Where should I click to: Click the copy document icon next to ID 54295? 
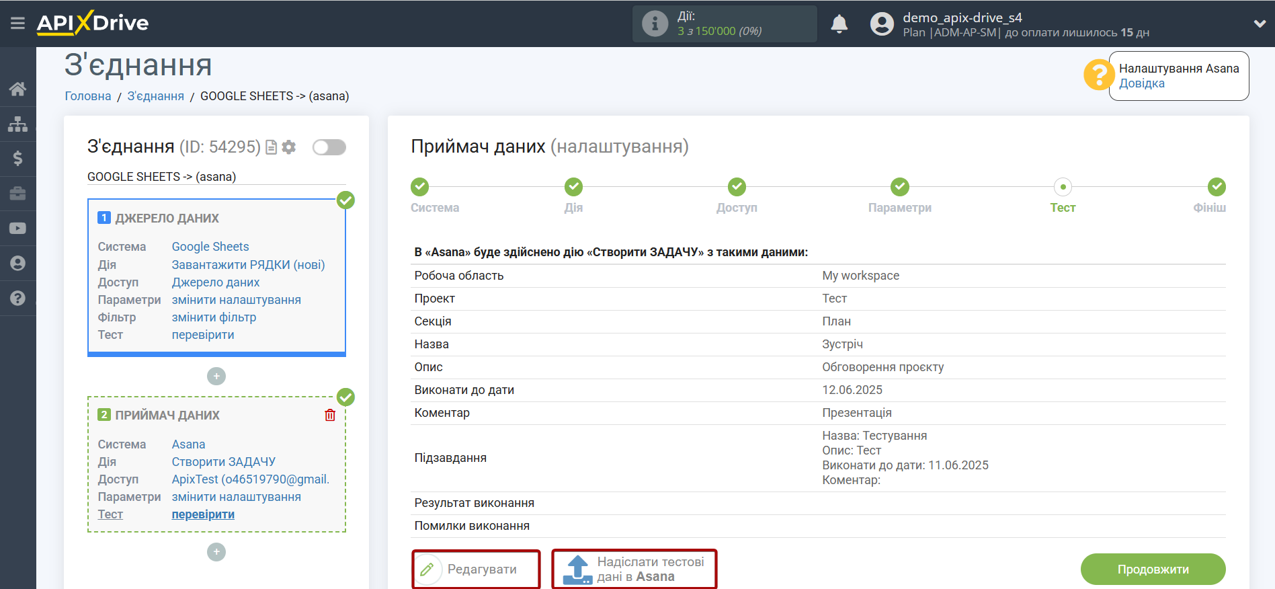[x=272, y=147]
